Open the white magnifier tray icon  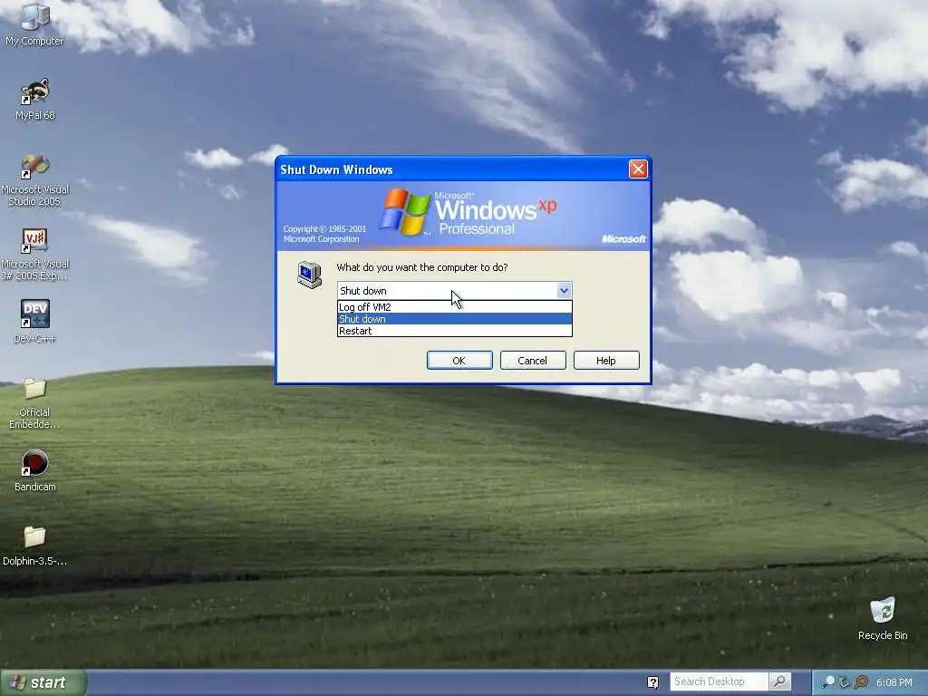click(828, 682)
